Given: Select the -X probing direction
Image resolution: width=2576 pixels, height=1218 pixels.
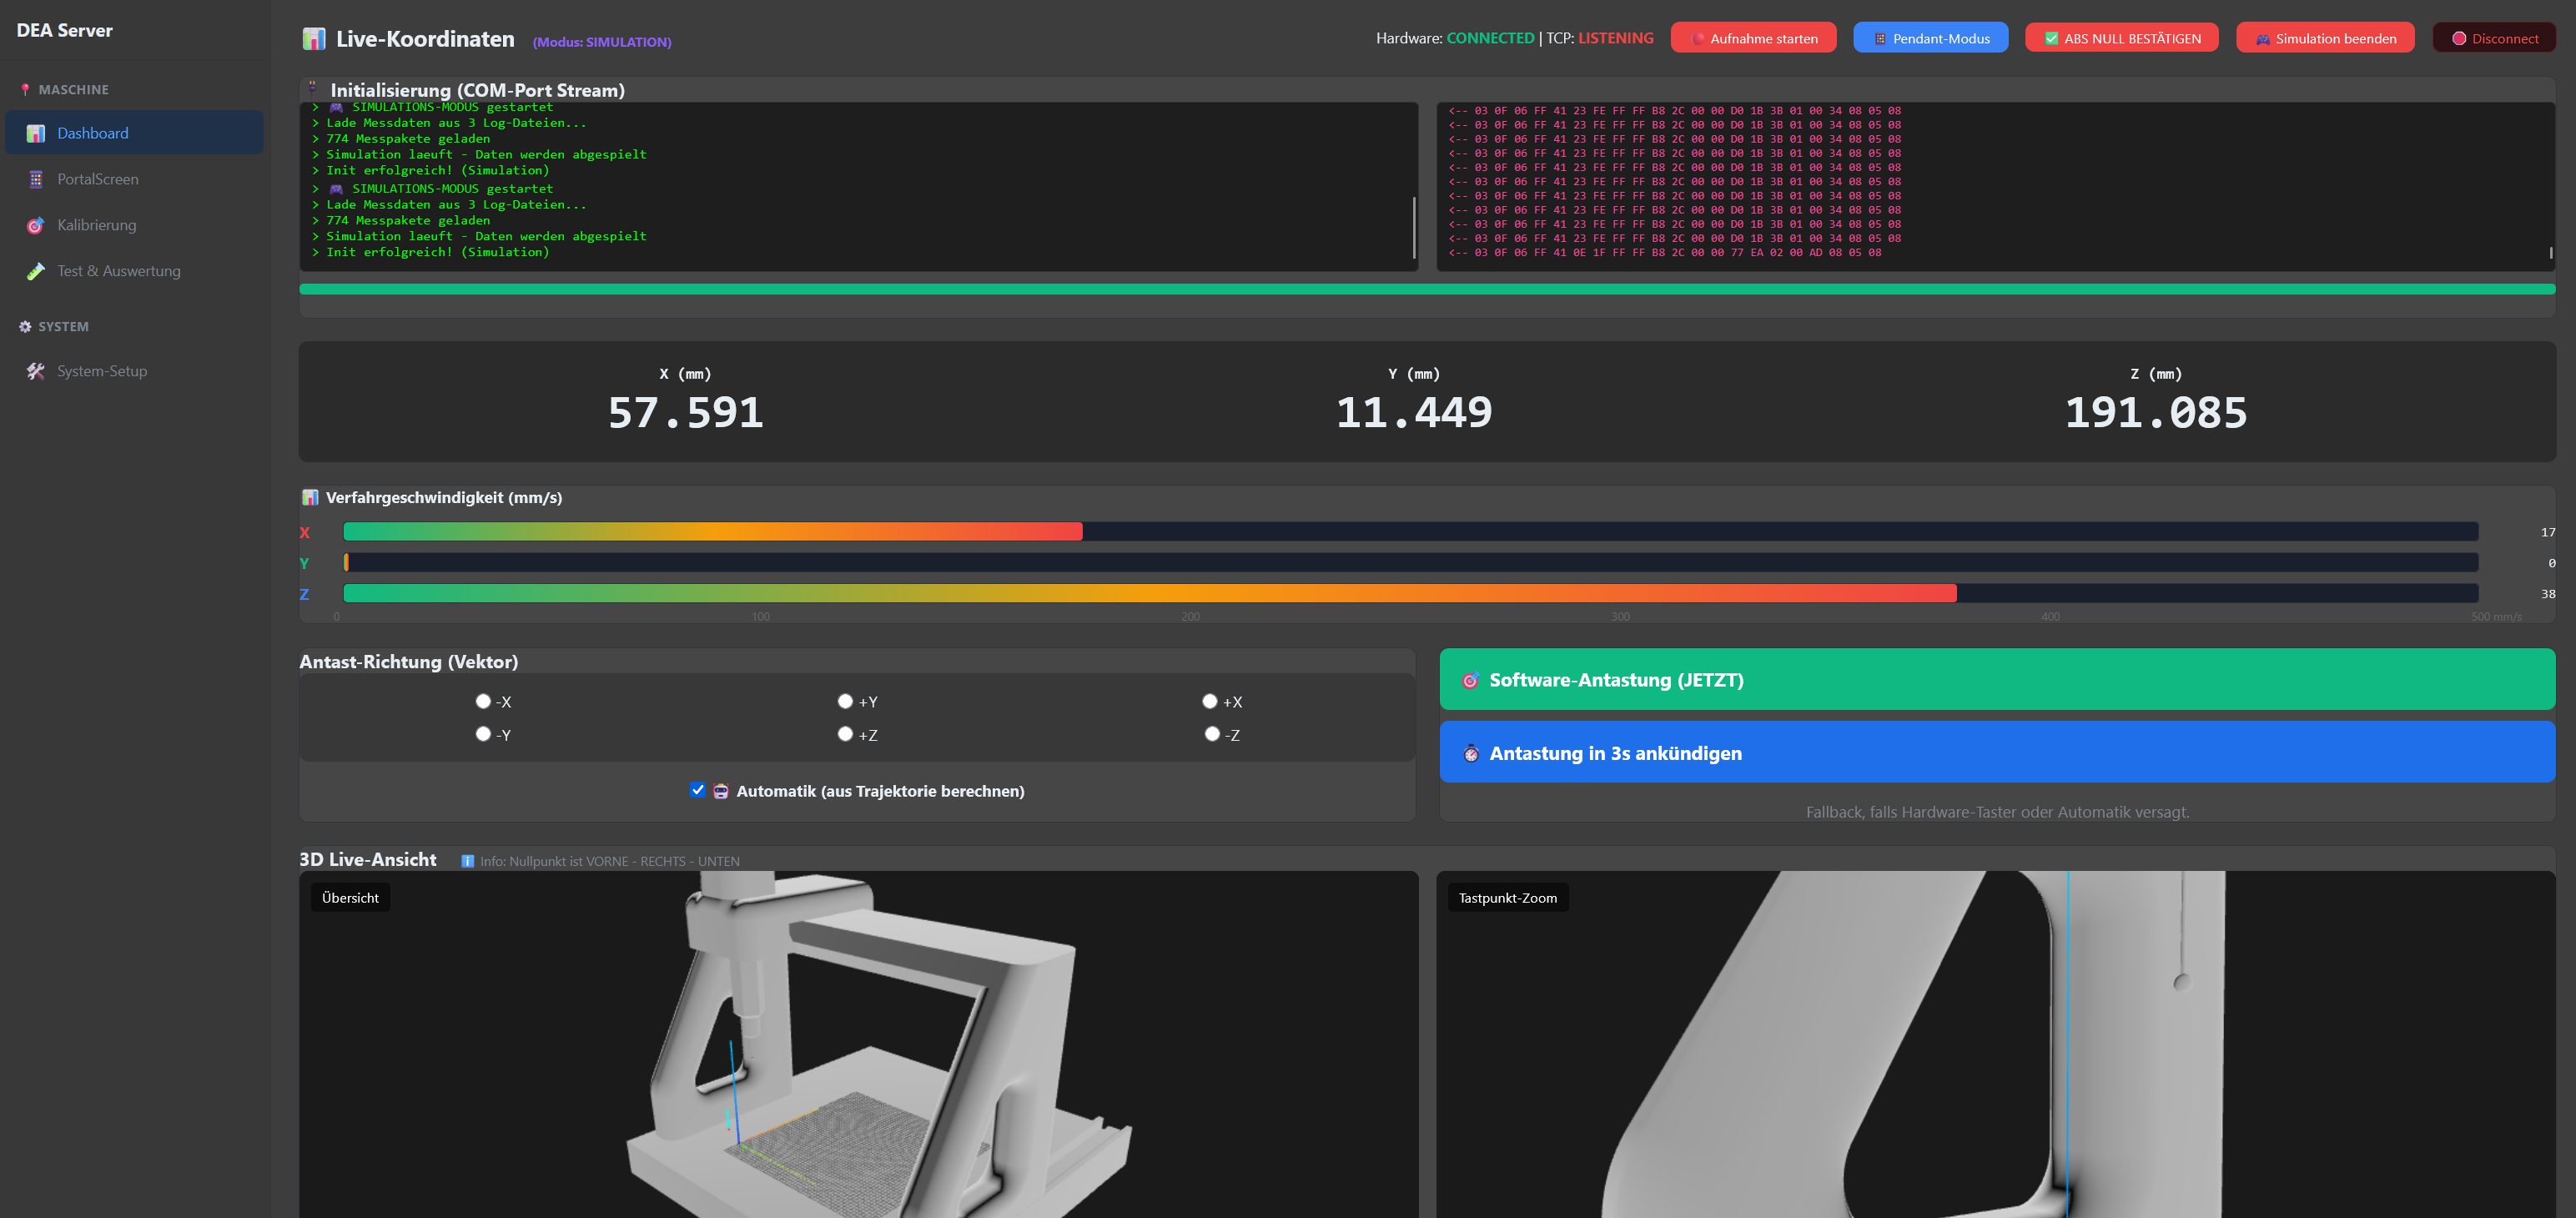Looking at the screenshot, I should (x=483, y=701).
